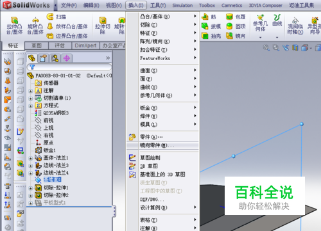The height and width of the screenshot is (231, 321).
Task: Expand the 边线-法兰4 tree node
Action: click(31, 173)
